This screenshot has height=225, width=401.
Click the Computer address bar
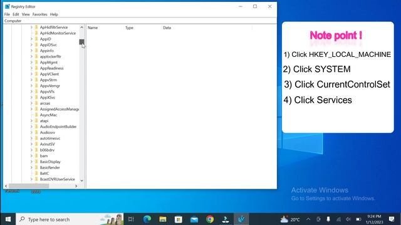(140, 21)
